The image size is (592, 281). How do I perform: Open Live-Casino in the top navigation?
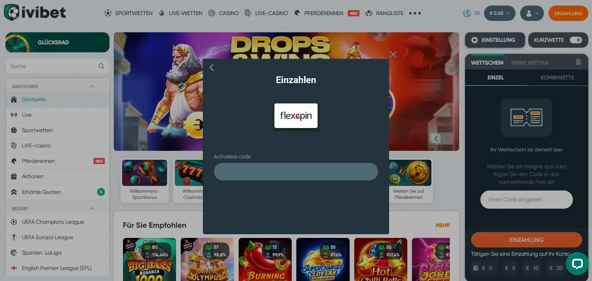pos(271,13)
